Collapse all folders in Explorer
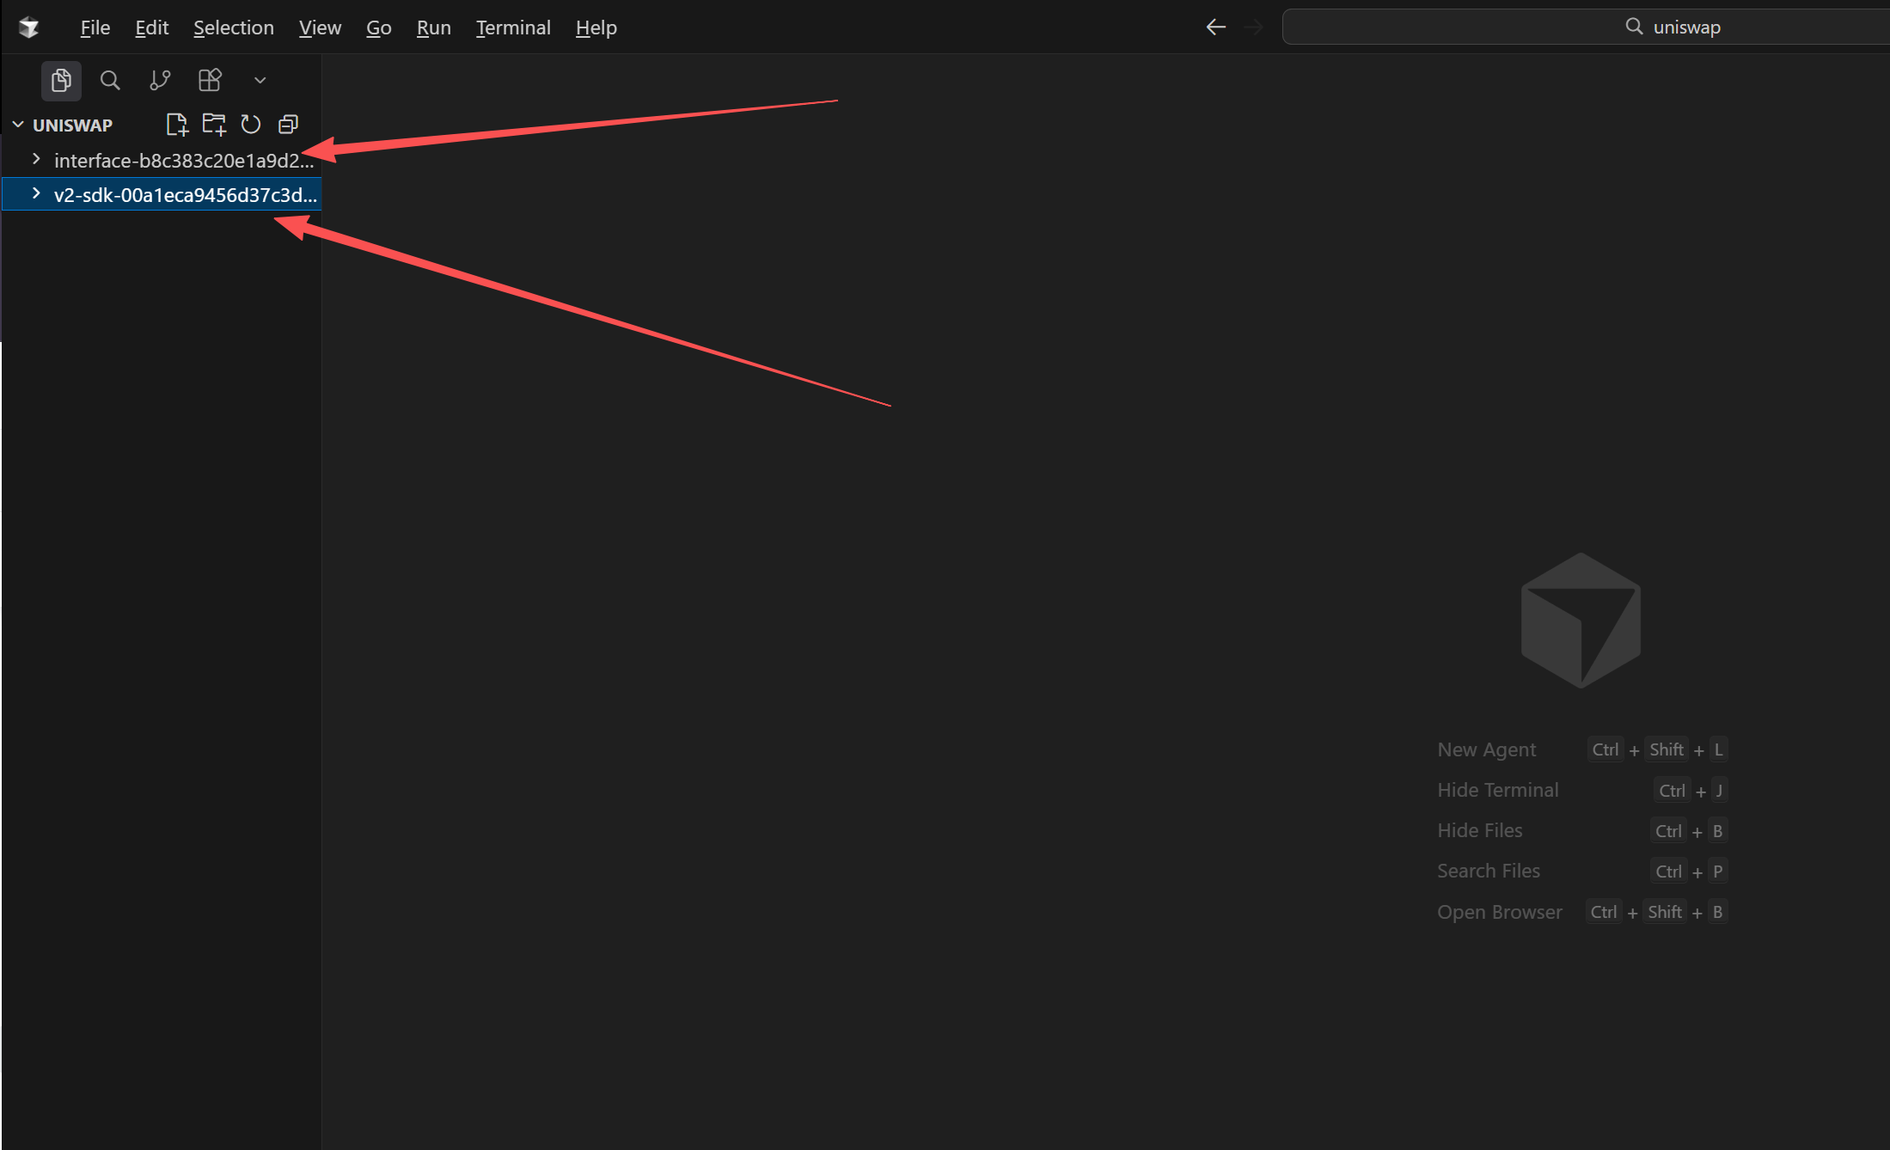 288,125
